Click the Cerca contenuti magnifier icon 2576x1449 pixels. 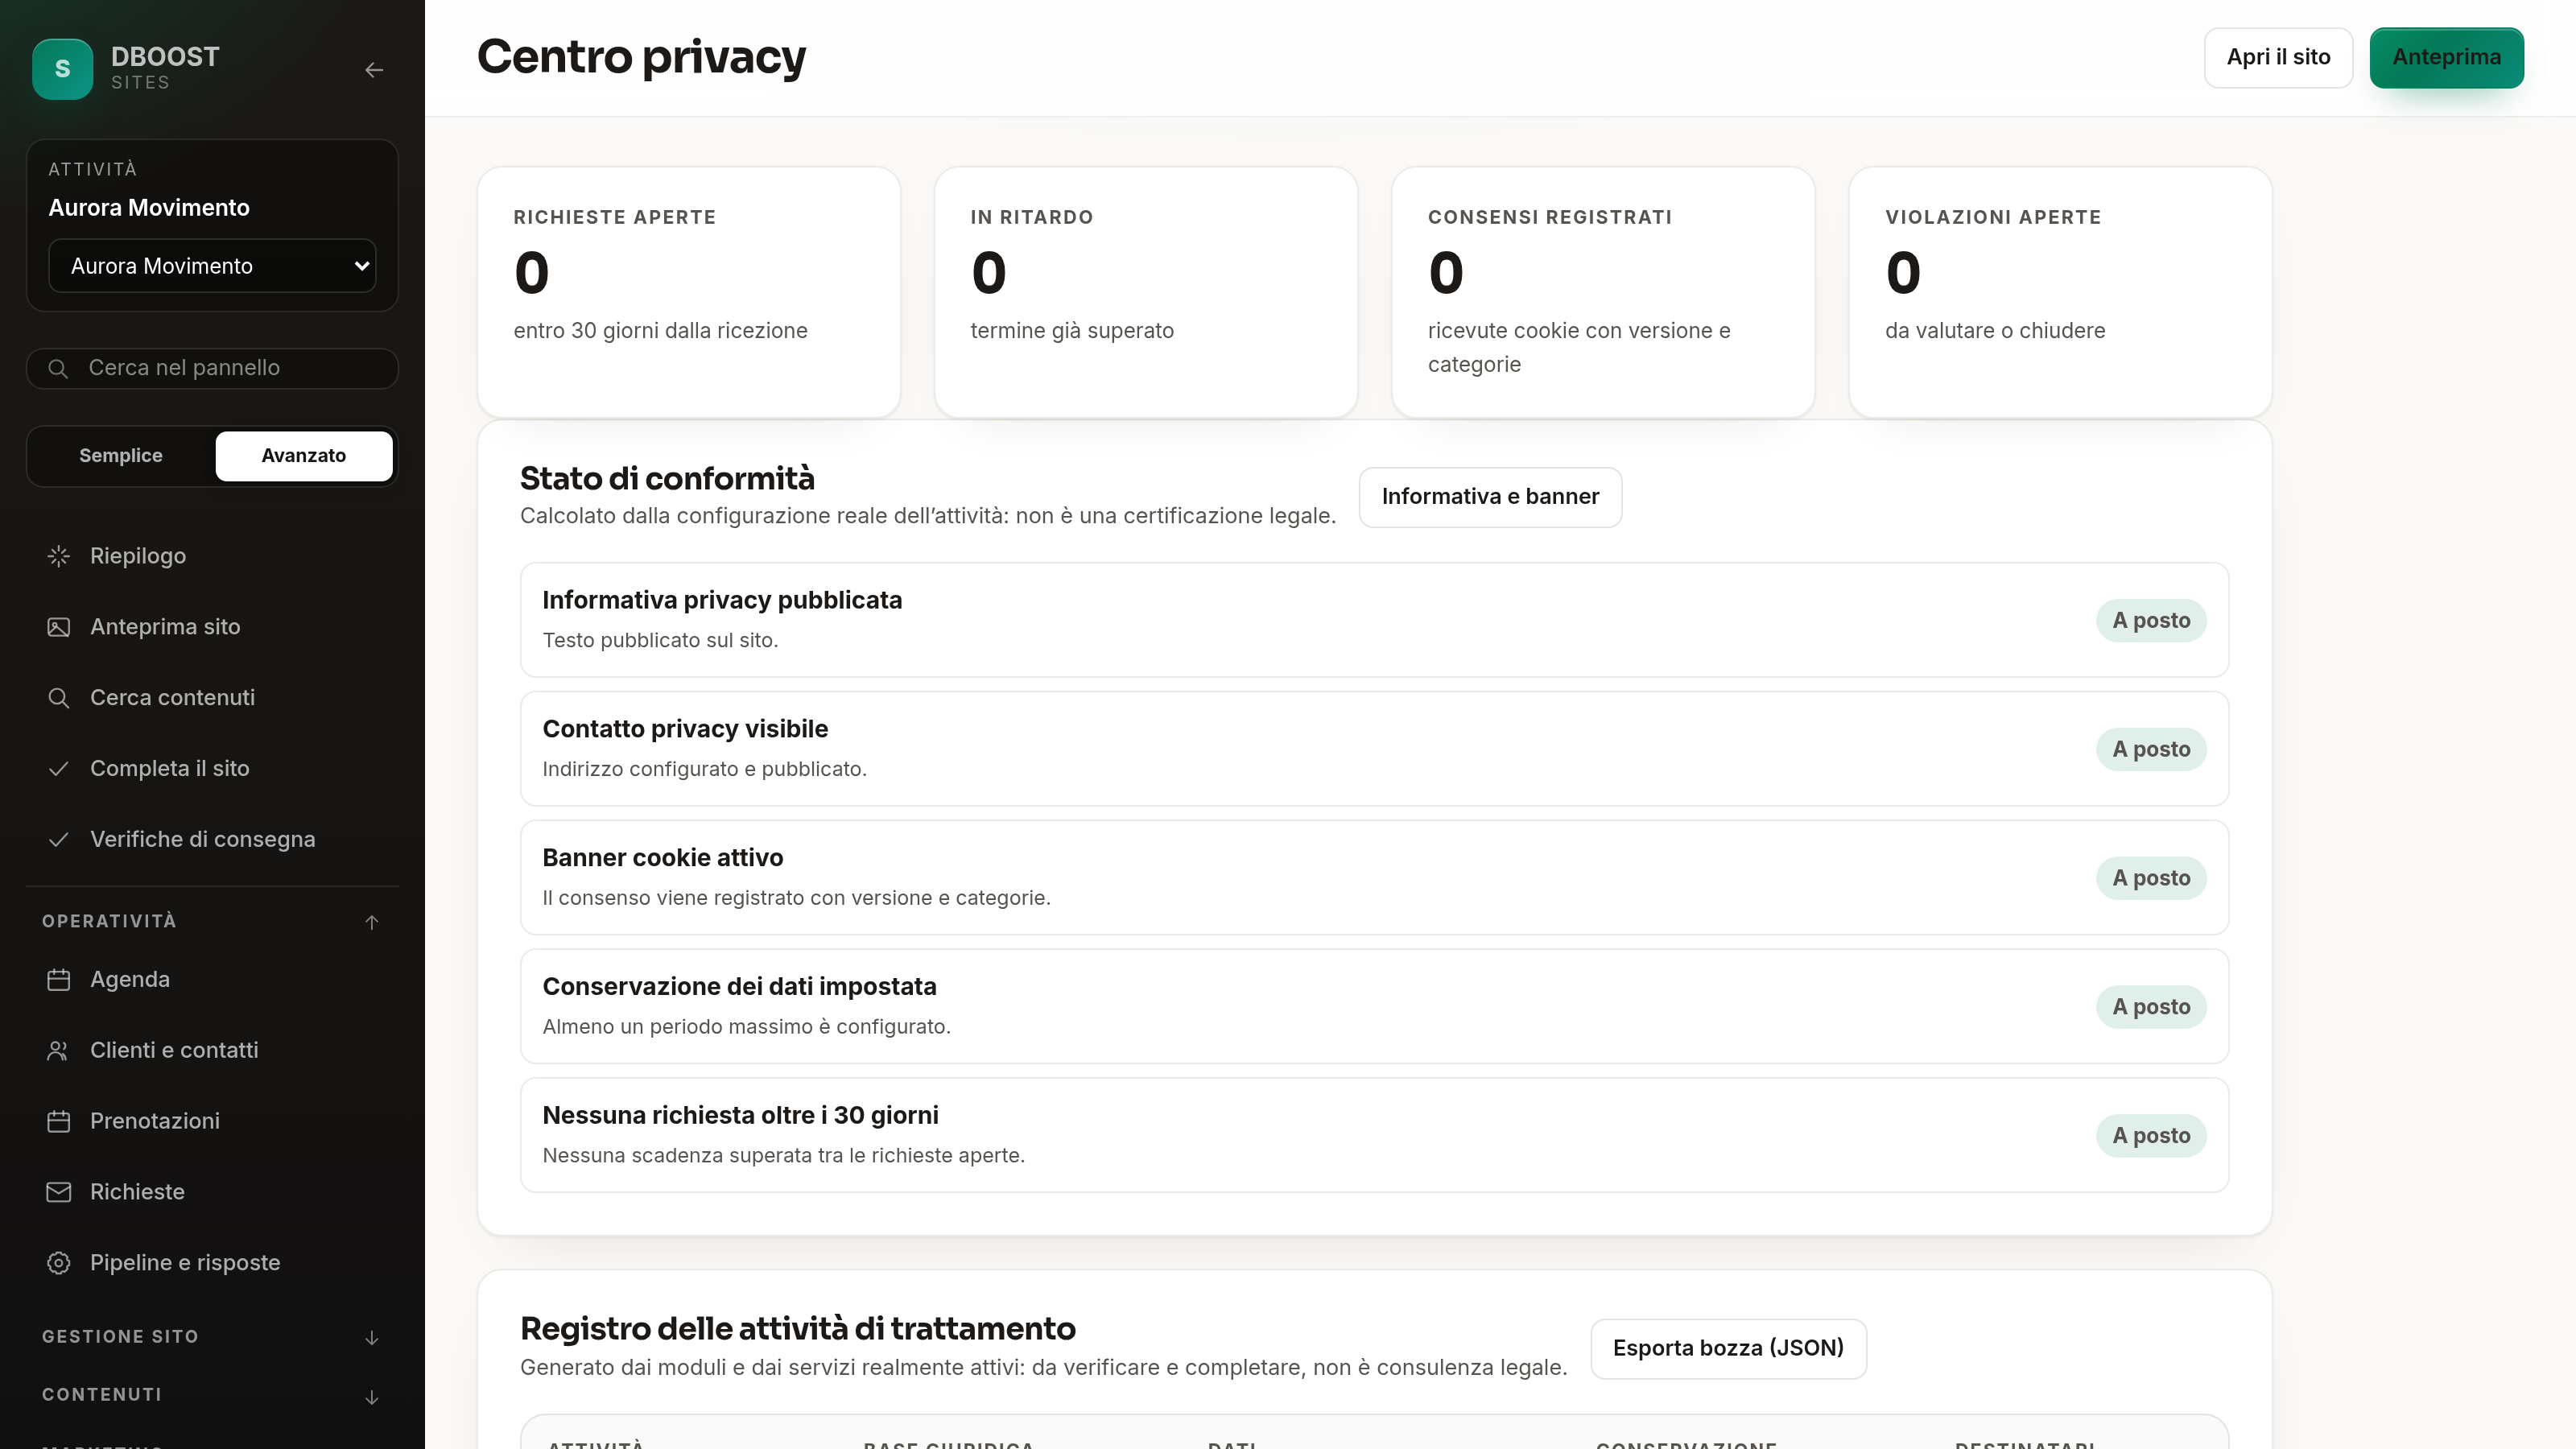click(x=59, y=698)
